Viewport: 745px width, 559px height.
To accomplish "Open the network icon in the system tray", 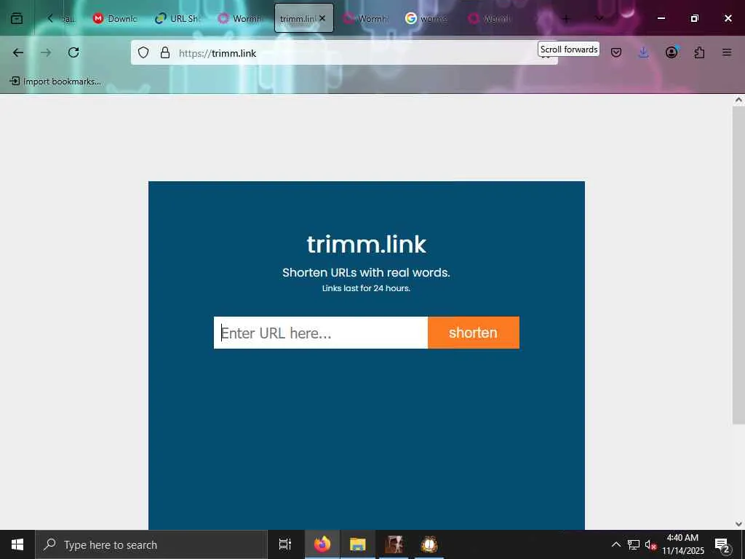I will [634, 544].
